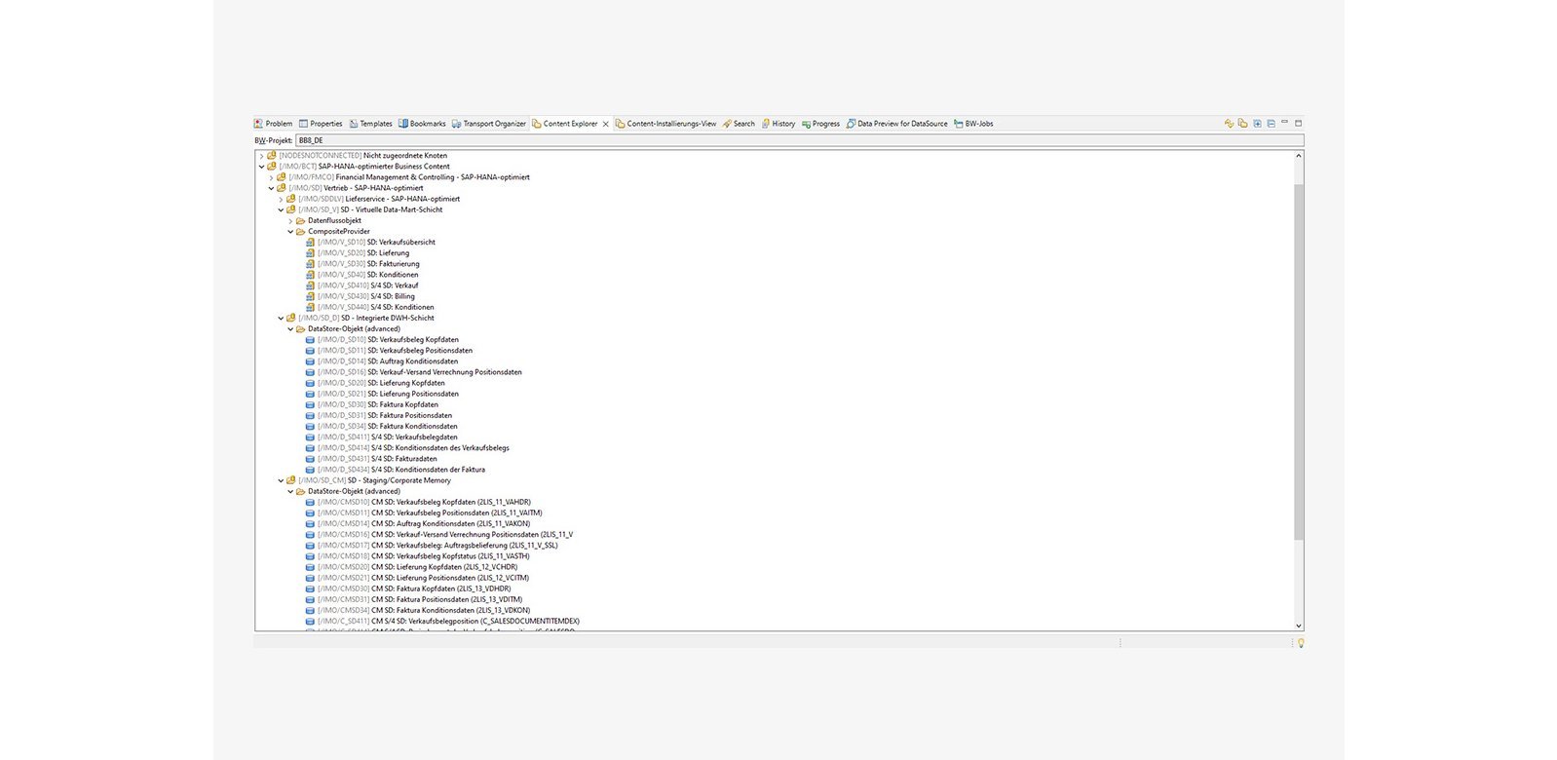Collapse SD - Staging/Corporate Memory node
The width and height of the screenshot is (1557, 760).
(281, 480)
